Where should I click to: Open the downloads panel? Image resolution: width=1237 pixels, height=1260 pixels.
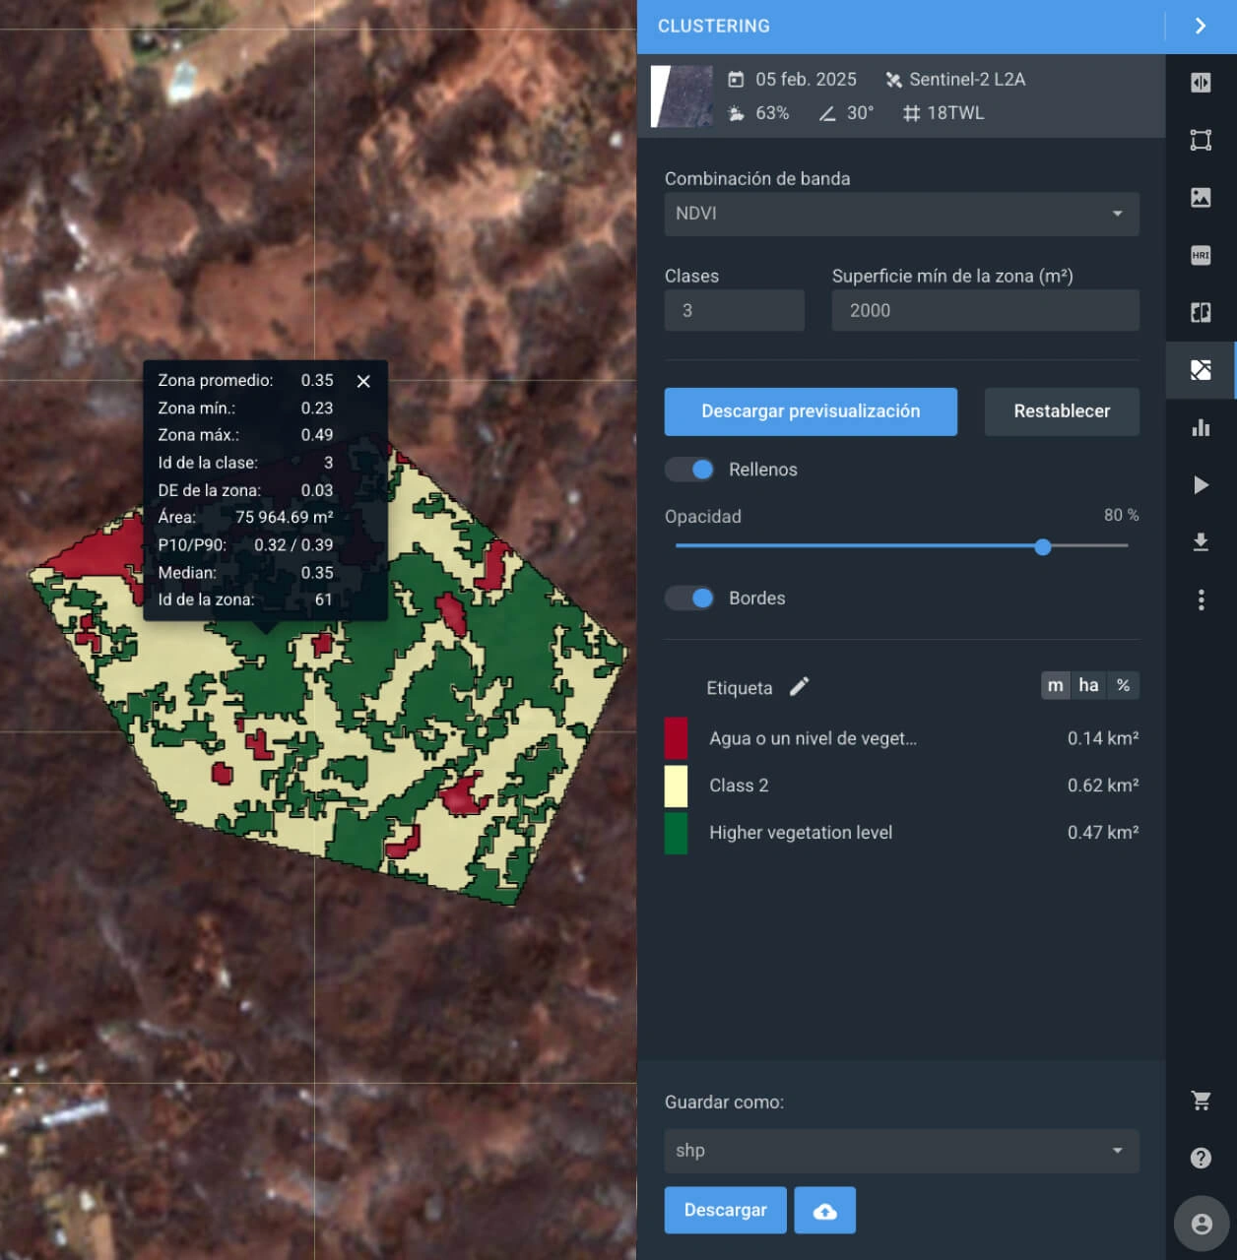tap(1201, 540)
